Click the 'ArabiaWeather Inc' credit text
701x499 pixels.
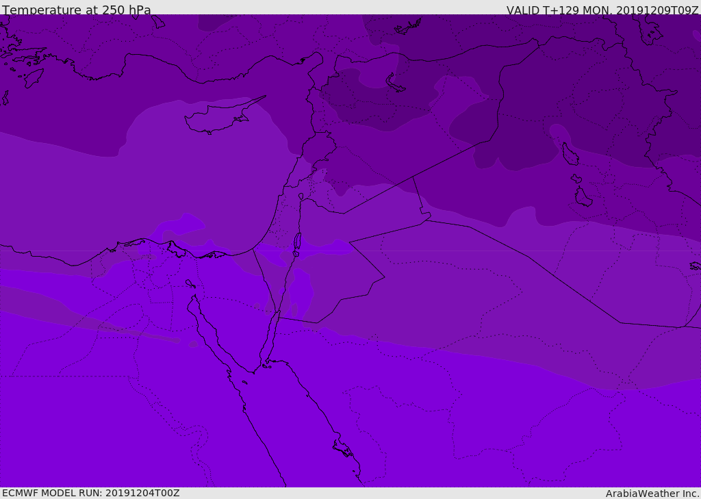click(x=652, y=494)
